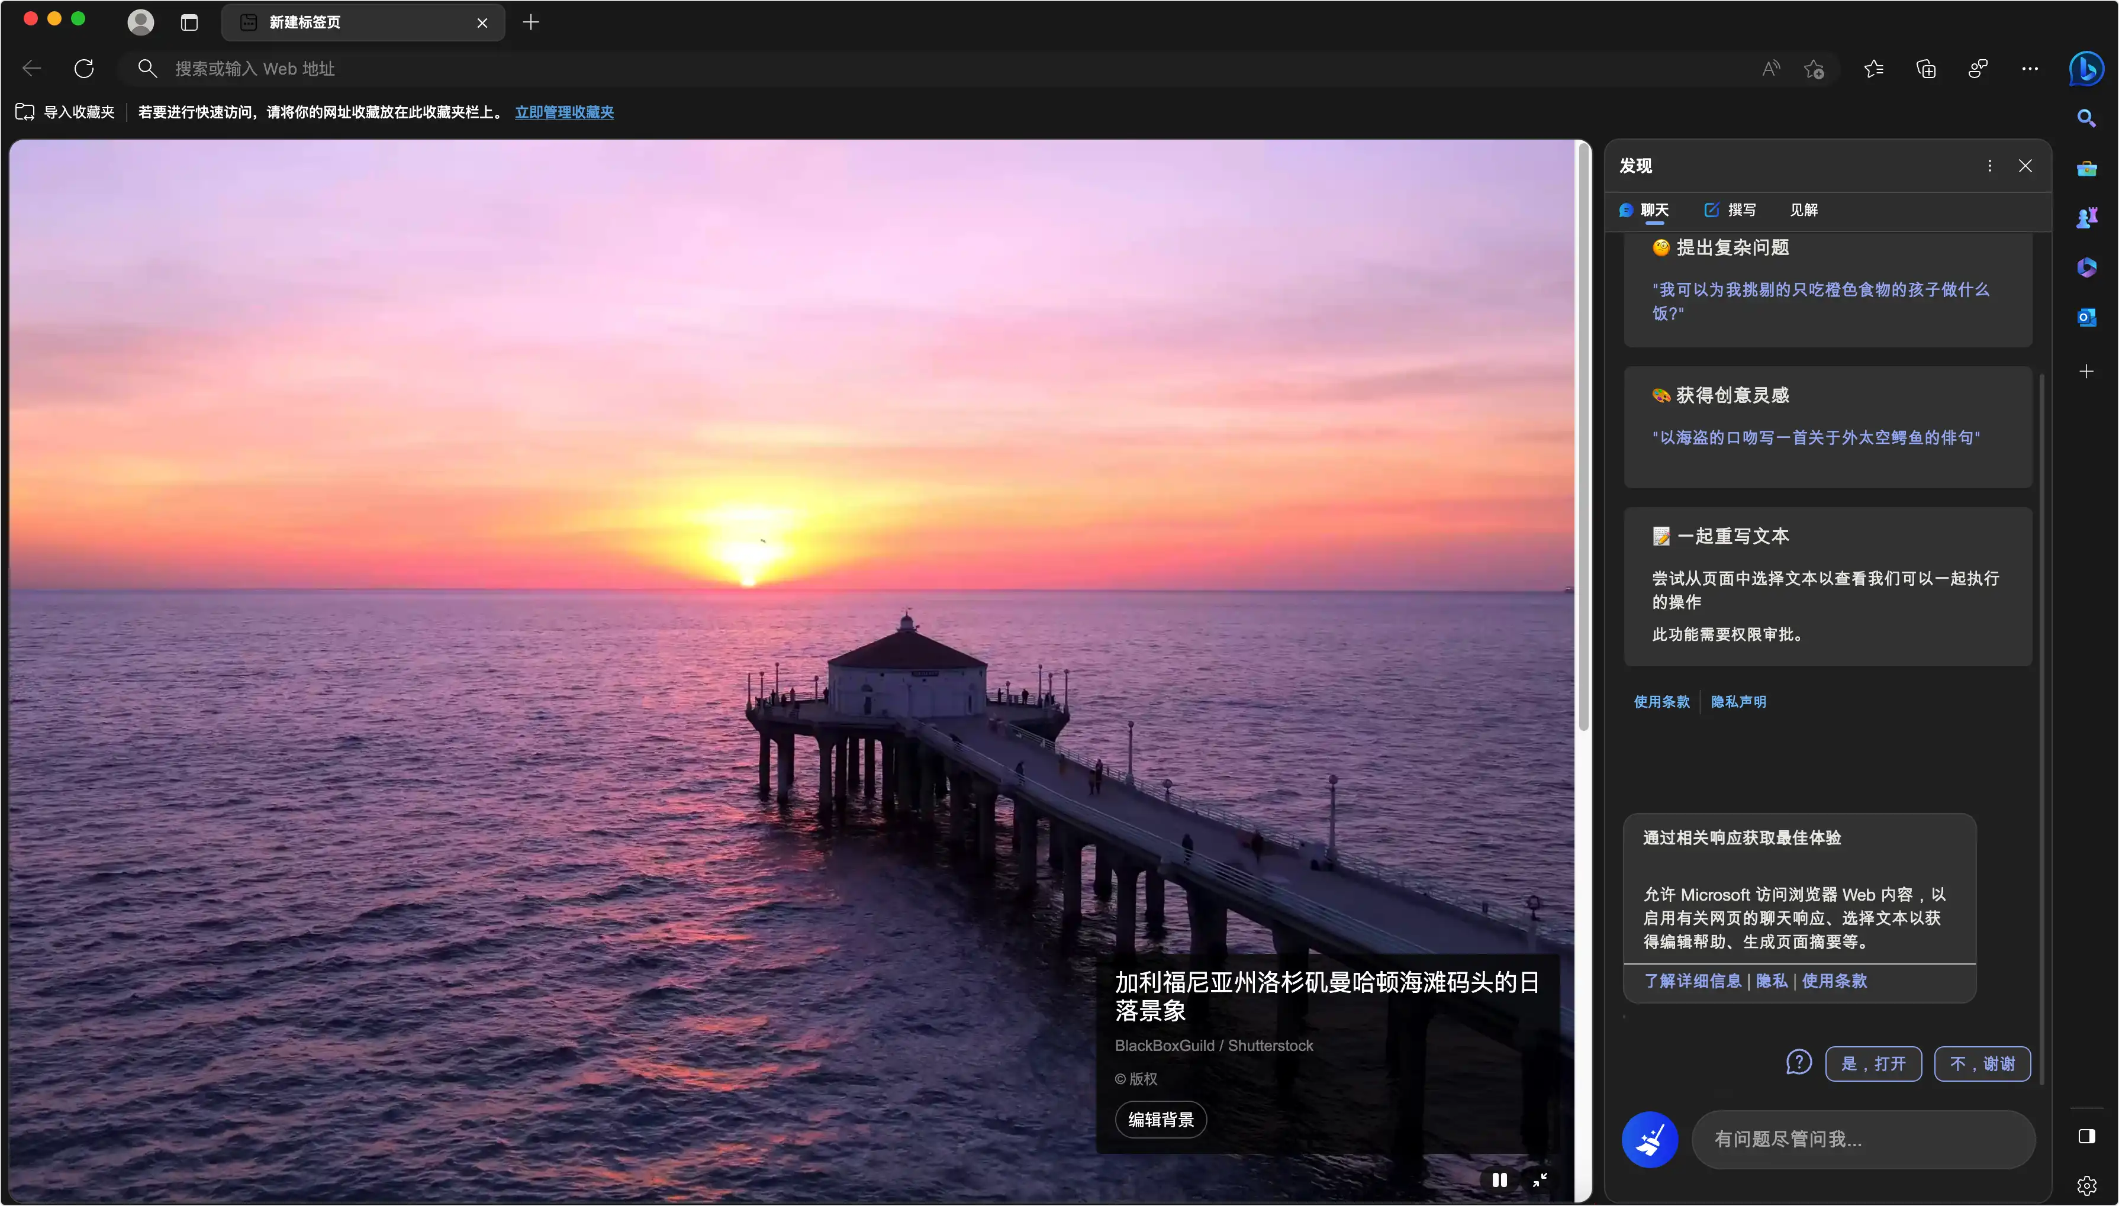Image resolution: width=2119 pixels, height=1206 pixels.
Task: Open the Discover panel more options menu
Action: click(x=1989, y=166)
